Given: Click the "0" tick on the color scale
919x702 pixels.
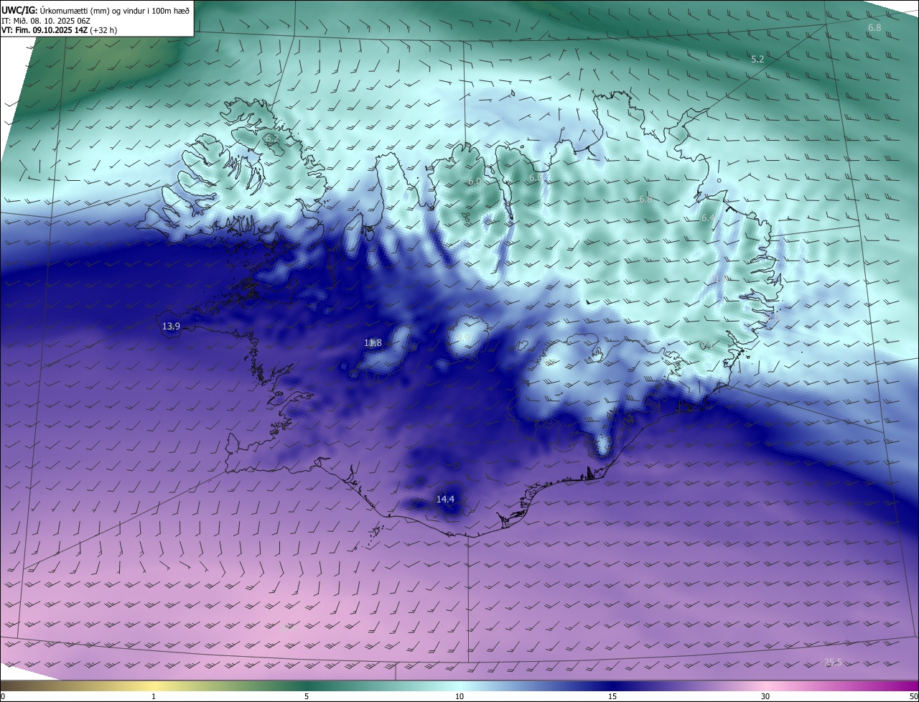Looking at the screenshot, I should pyautogui.click(x=3, y=696).
